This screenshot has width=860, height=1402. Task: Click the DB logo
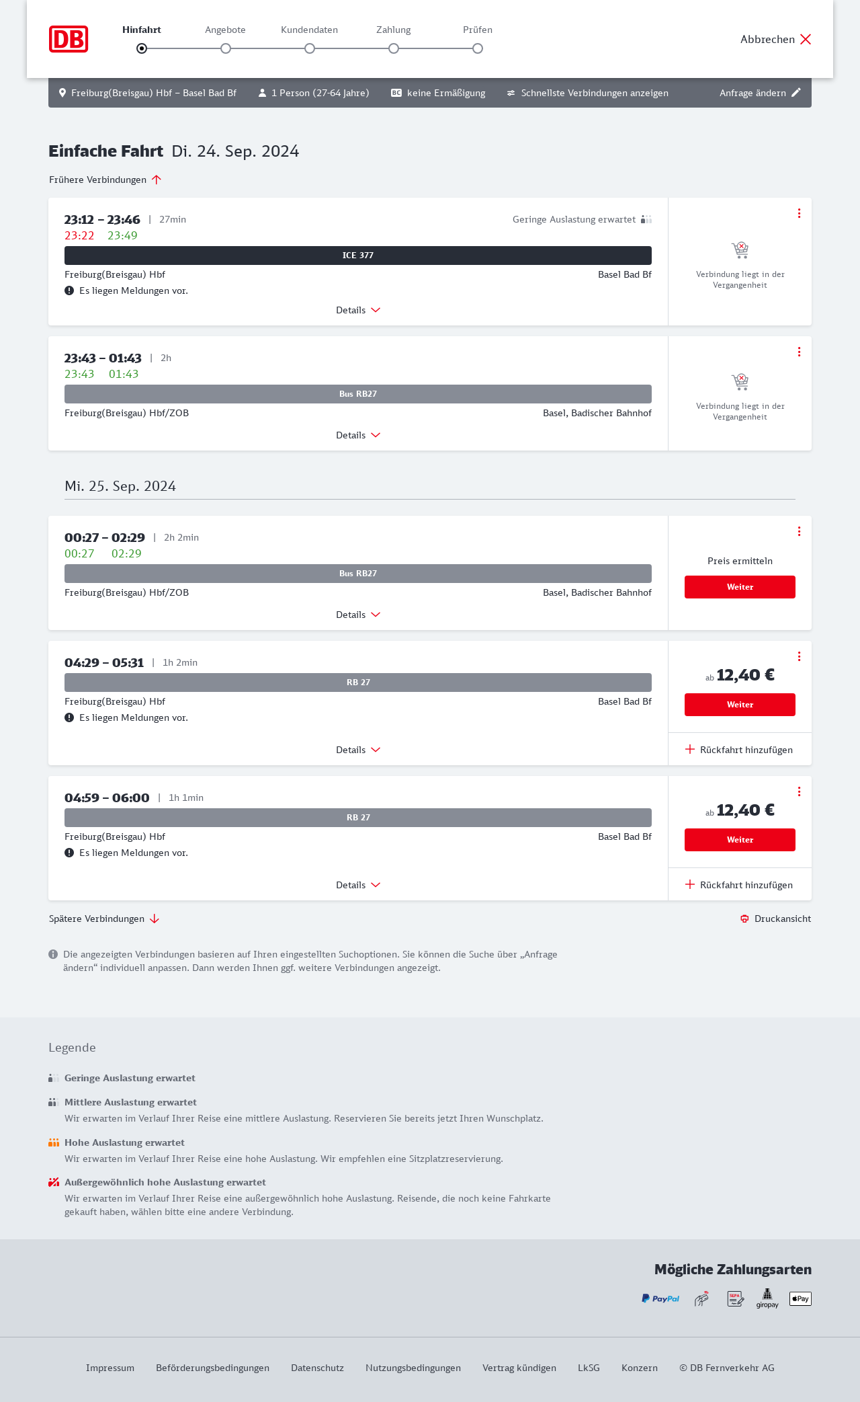click(x=69, y=39)
